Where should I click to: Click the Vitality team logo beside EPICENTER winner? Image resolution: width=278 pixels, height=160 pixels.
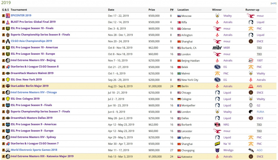pyautogui.click(x=217, y=16)
